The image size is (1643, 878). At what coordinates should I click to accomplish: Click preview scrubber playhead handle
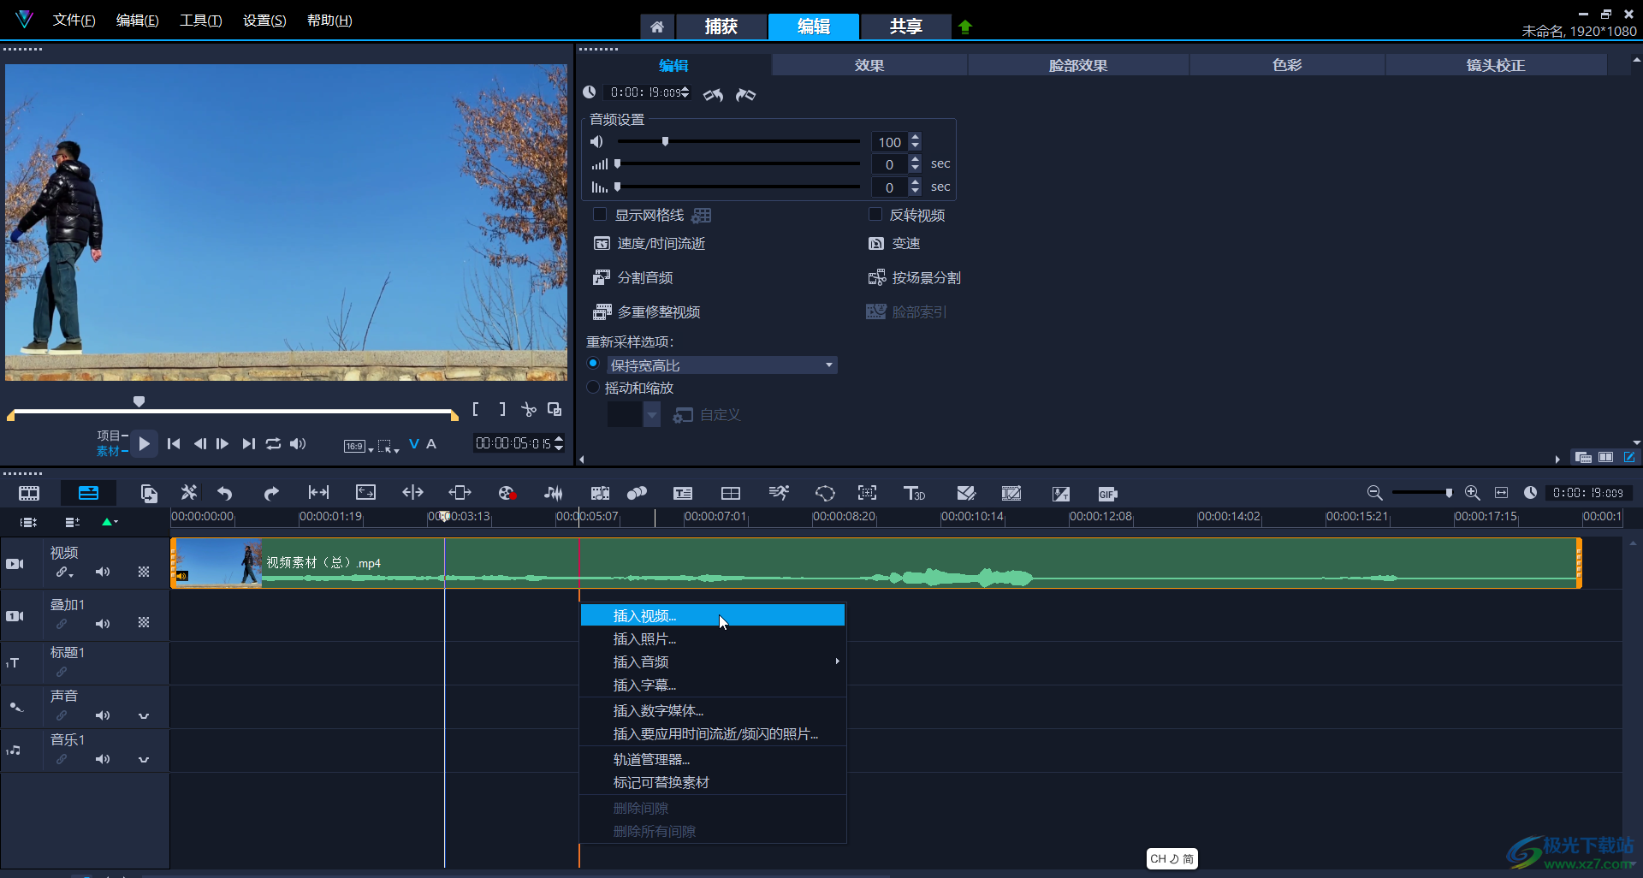click(x=139, y=401)
